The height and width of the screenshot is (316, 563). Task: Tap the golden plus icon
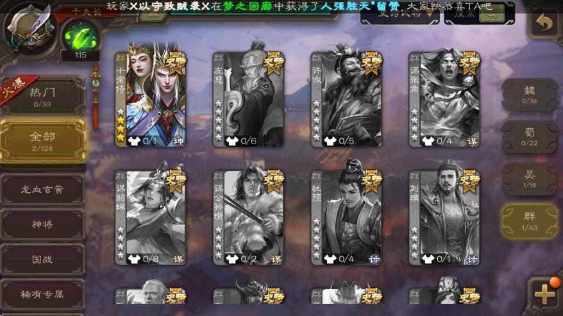(544, 295)
